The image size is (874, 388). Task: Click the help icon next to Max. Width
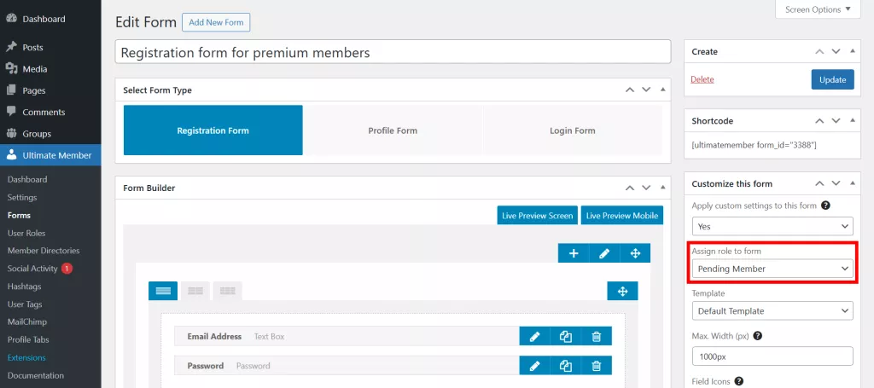pyautogui.click(x=758, y=336)
